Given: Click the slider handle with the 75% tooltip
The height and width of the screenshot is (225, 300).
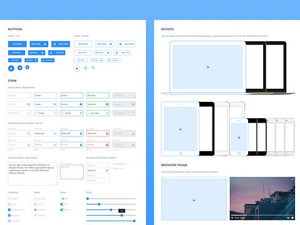Looking at the screenshot, I should point(122,215).
